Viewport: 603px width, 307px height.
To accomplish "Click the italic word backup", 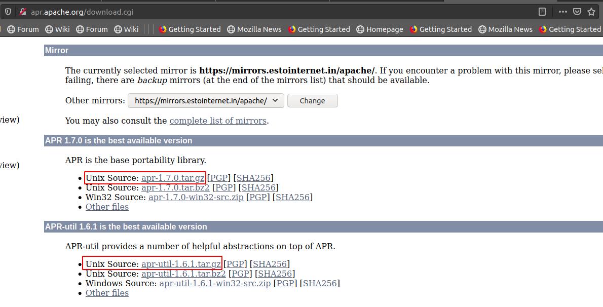I will (x=153, y=81).
